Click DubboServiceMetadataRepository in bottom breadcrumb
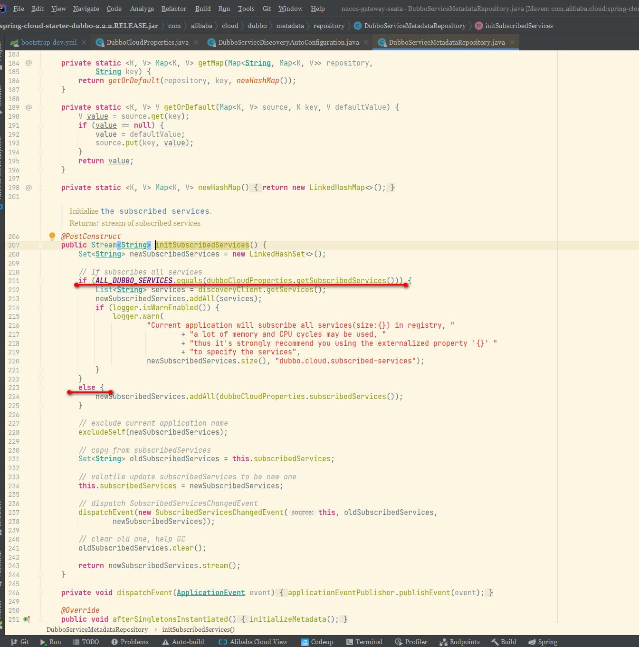 (97, 629)
